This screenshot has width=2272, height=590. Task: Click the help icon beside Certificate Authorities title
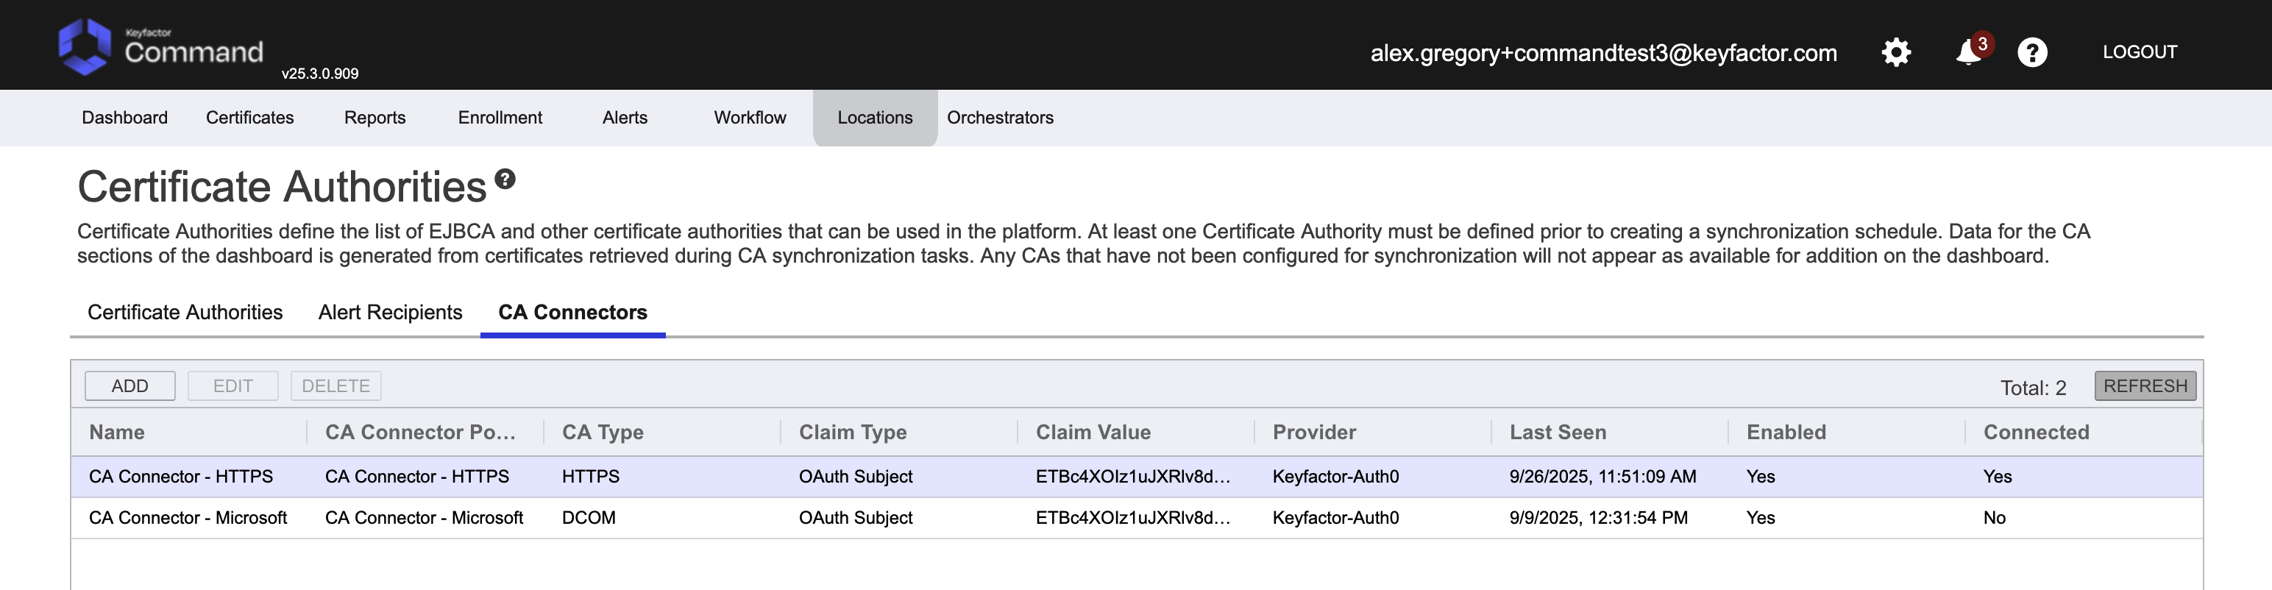(x=505, y=179)
